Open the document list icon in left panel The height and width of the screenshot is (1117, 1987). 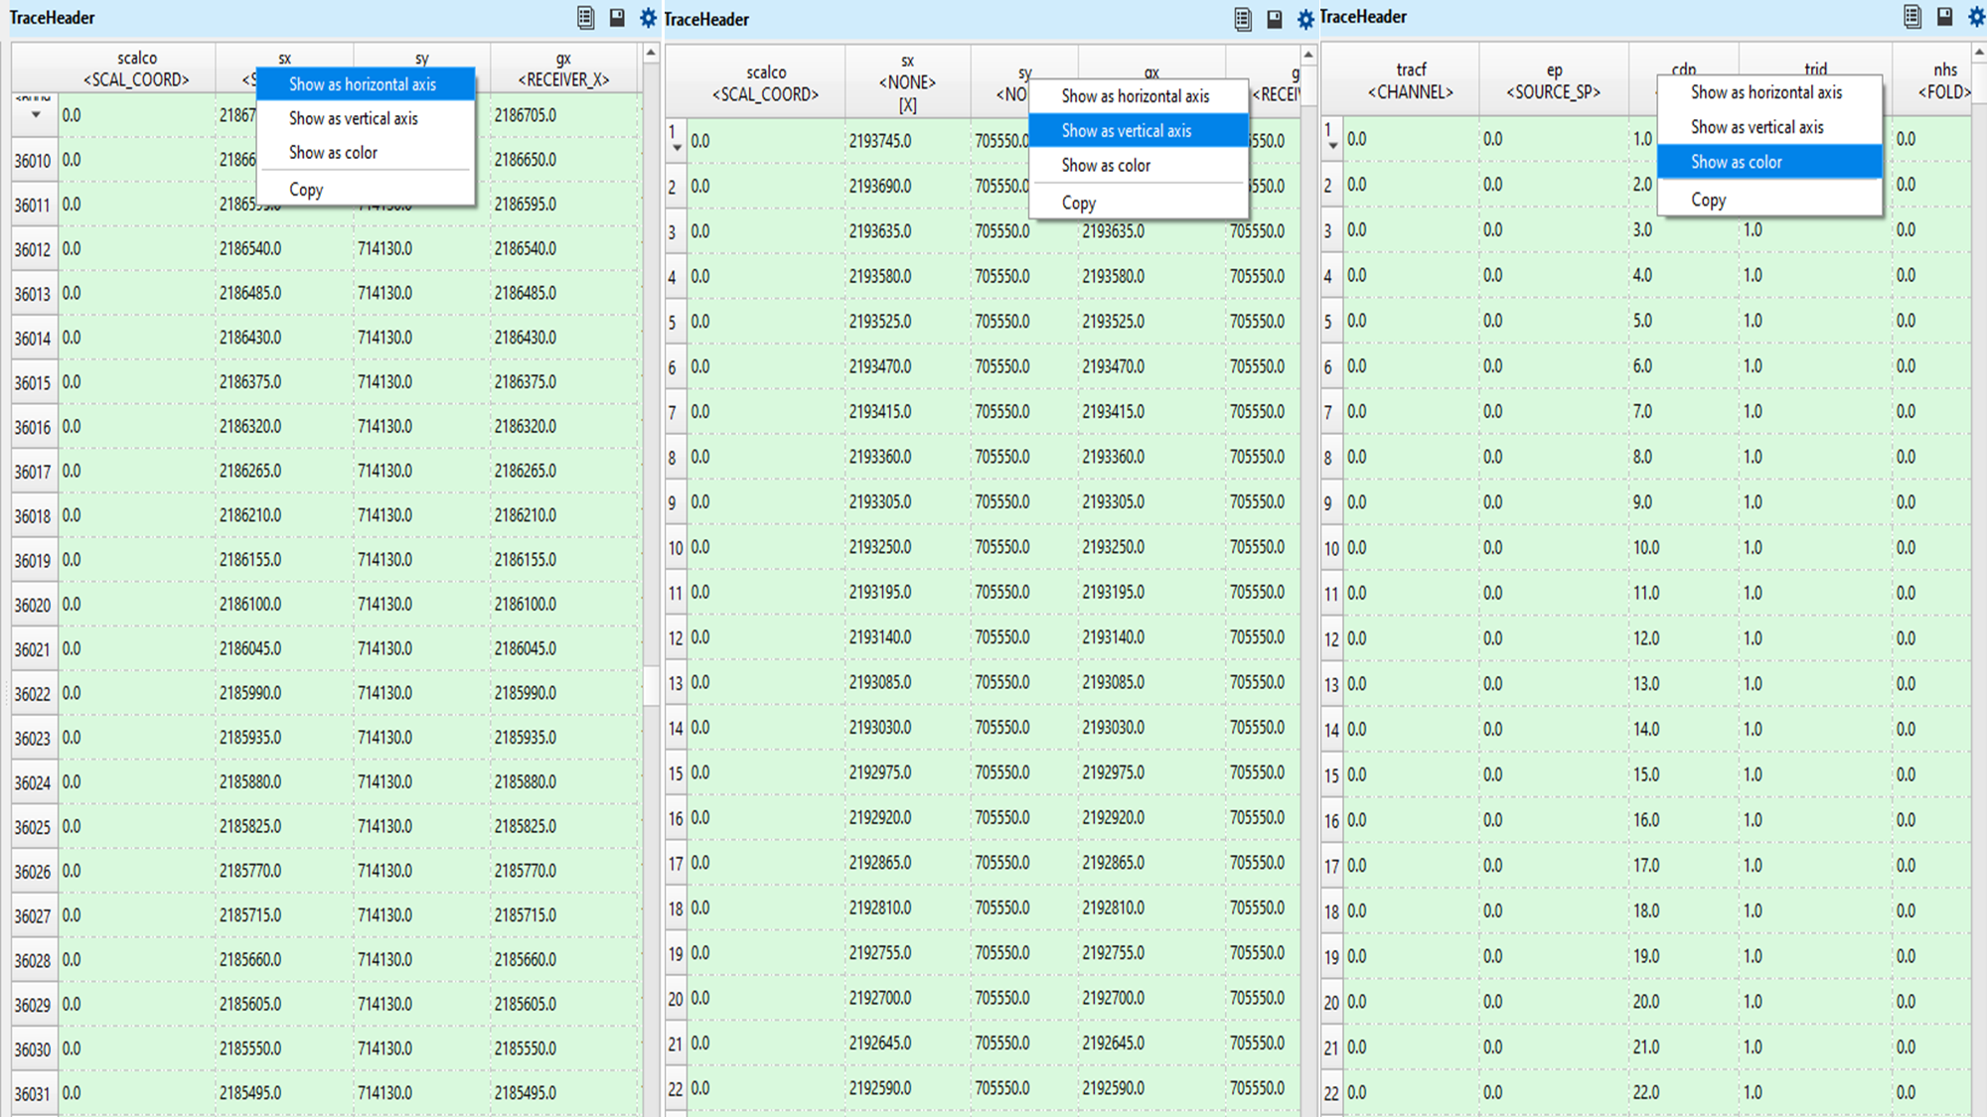pyautogui.click(x=585, y=18)
